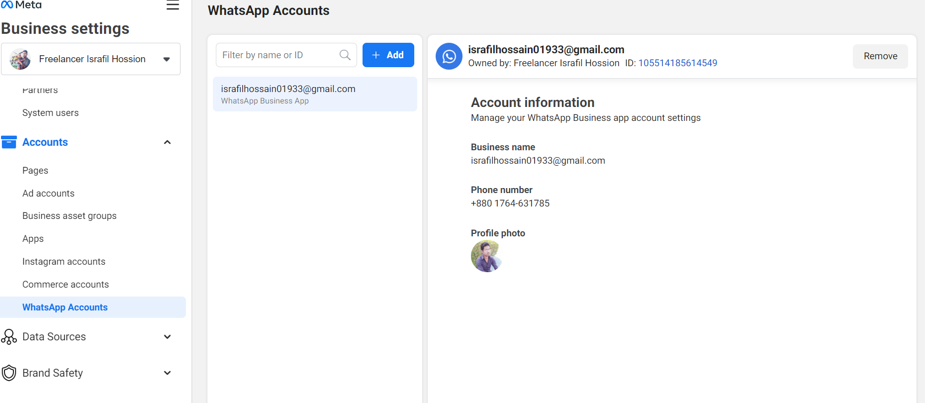Click header account name israfilhossain01933@gmail.com
This screenshot has width=925, height=403.
tap(546, 50)
